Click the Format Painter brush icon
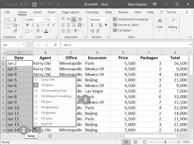Image resolution: width=194 pixels, height=145 pixels. tap(15, 31)
